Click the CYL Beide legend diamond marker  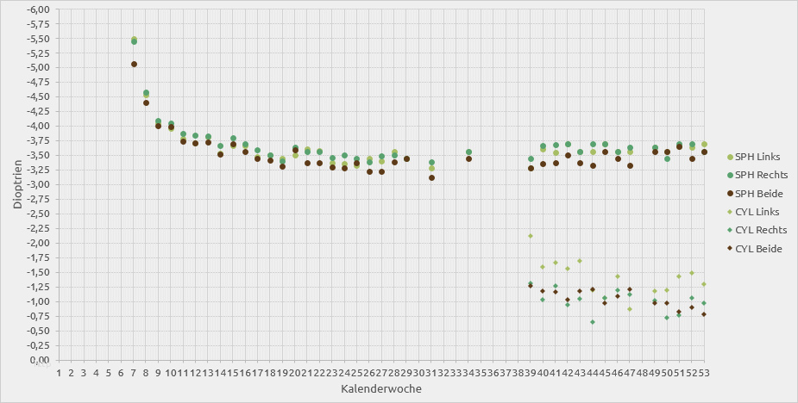(731, 249)
